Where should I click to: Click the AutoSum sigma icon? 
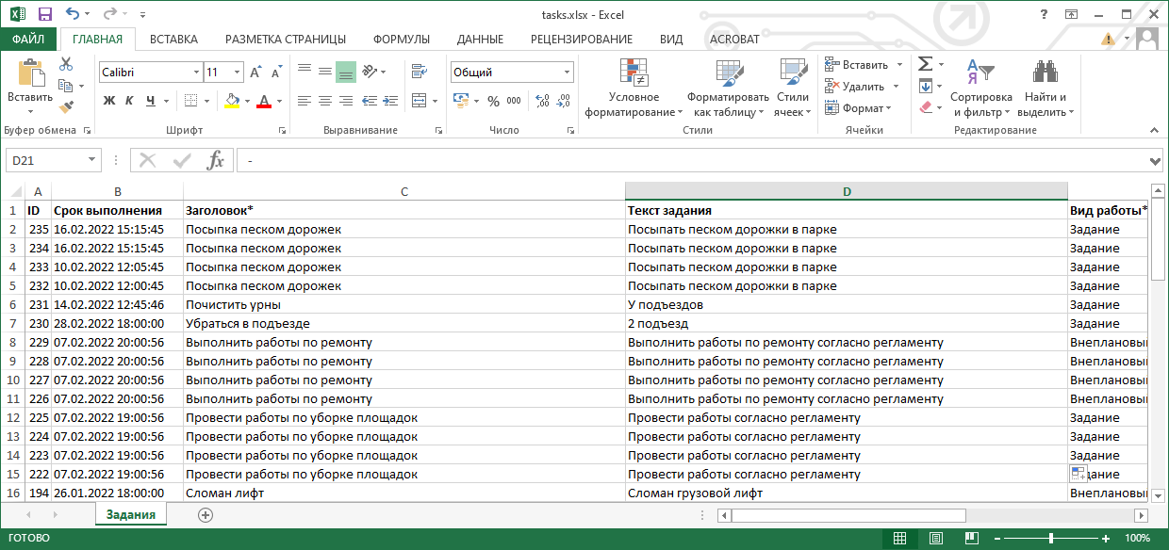pos(925,64)
